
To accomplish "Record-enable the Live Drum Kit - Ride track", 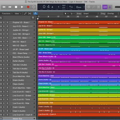I will pos(7,103).
